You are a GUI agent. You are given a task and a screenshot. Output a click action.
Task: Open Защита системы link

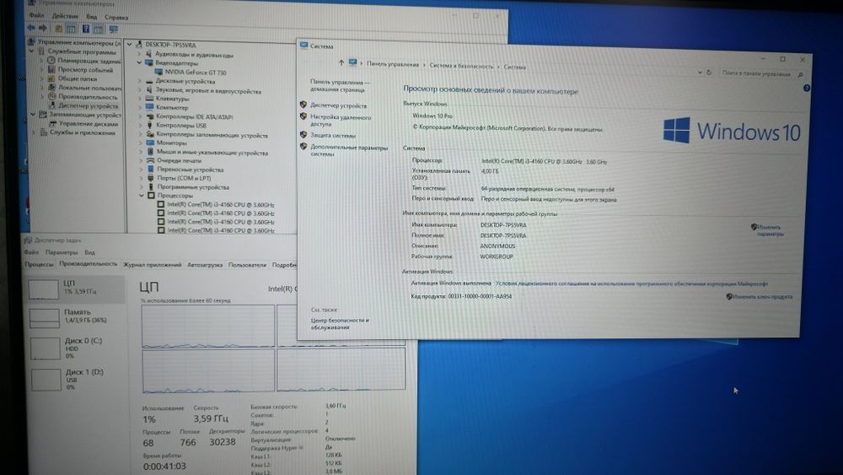point(333,136)
